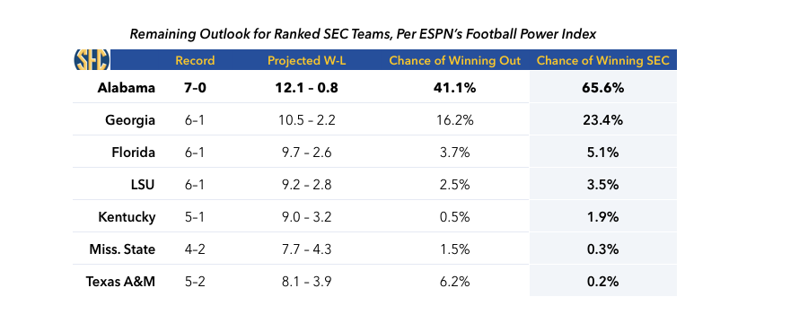Select the Kentucky team name
Viewport: 808px width, 323px height.
[x=127, y=217]
